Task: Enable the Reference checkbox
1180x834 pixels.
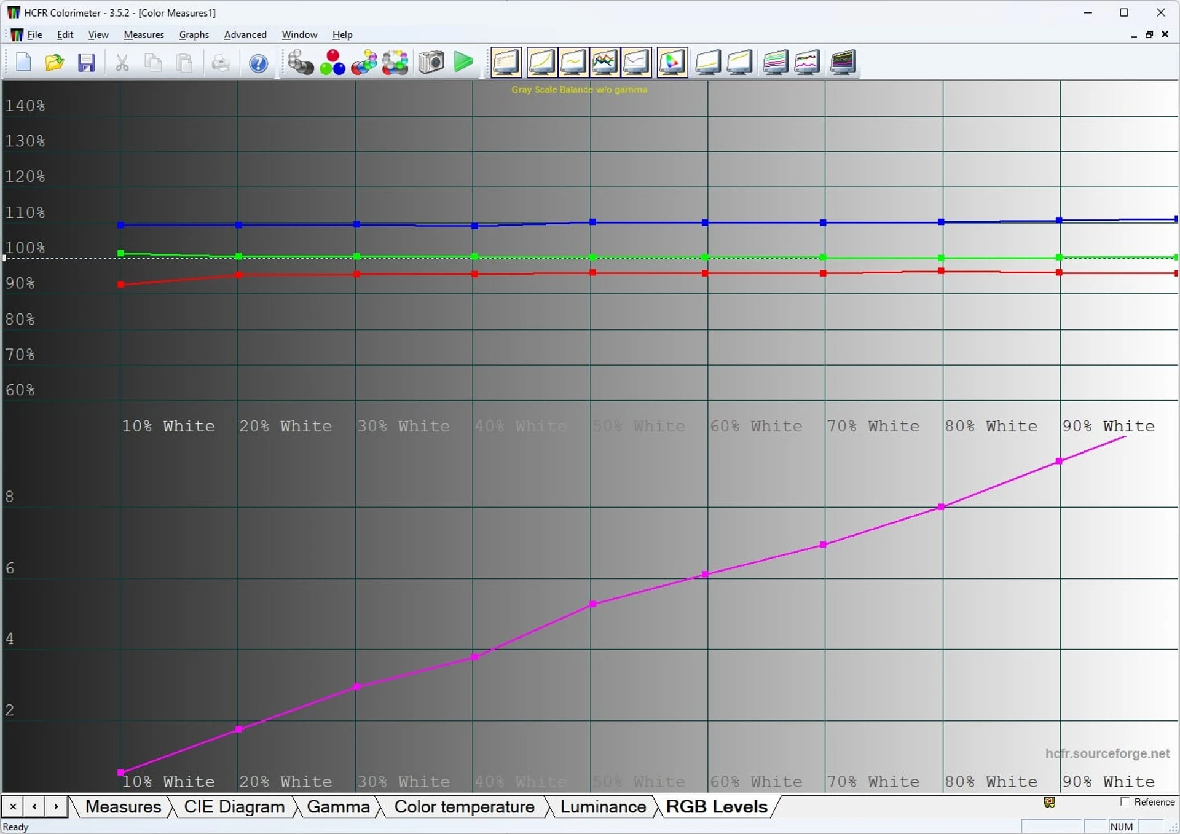Action: coord(1125,801)
